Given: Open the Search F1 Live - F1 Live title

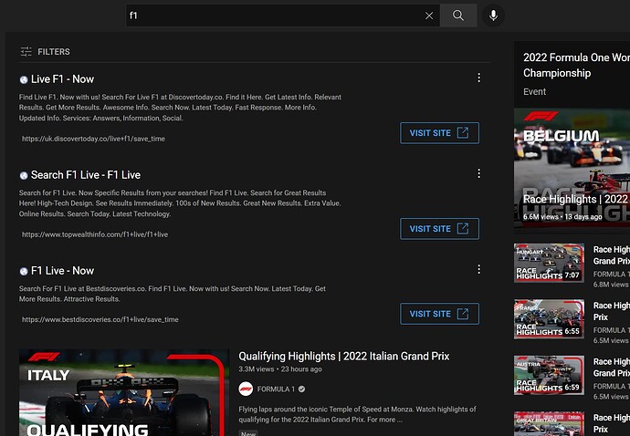Looking at the screenshot, I should tap(86, 175).
